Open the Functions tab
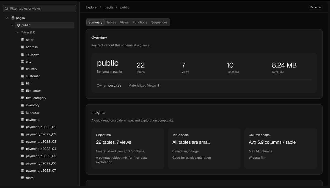This screenshot has height=188, width=330. point(140,22)
